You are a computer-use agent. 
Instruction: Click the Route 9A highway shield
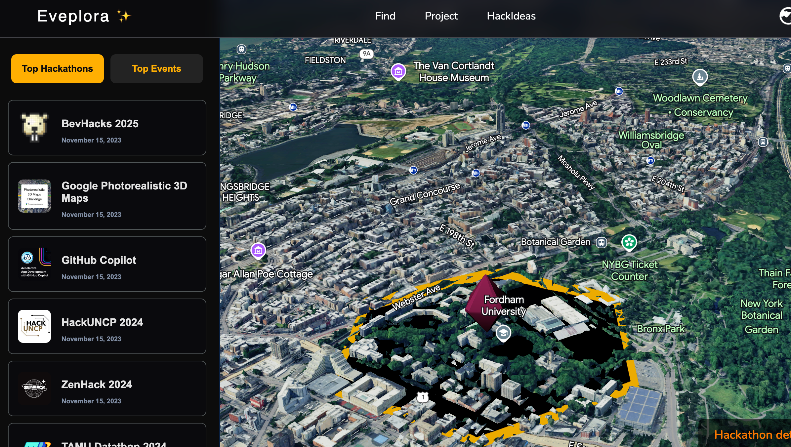pos(366,54)
